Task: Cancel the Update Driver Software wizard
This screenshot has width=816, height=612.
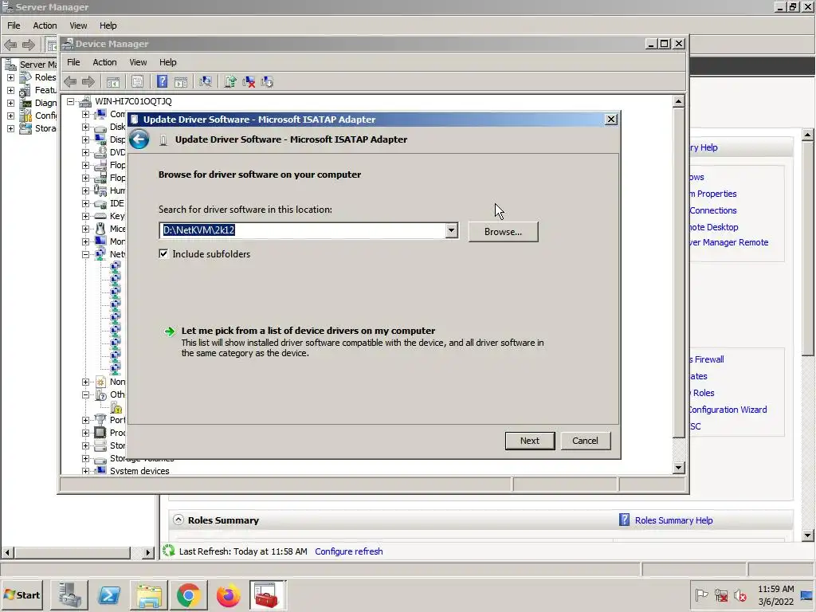Action: coord(586,440)
